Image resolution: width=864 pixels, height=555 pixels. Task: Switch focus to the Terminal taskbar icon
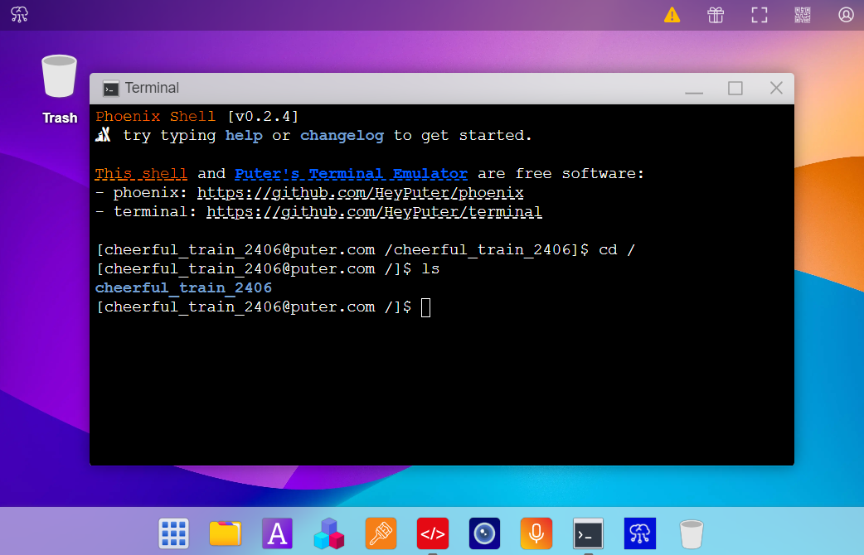click(588, 533)
